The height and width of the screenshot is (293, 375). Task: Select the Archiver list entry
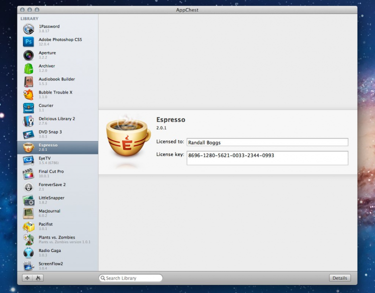57,68
